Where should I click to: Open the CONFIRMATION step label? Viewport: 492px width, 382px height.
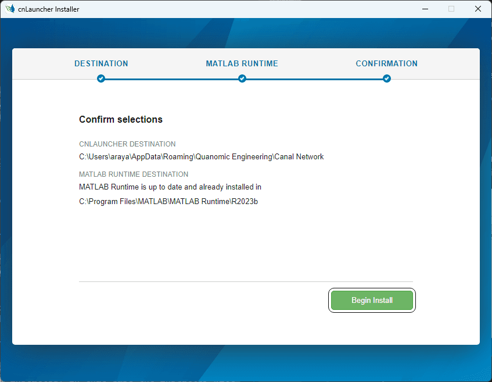pos(386,63)
